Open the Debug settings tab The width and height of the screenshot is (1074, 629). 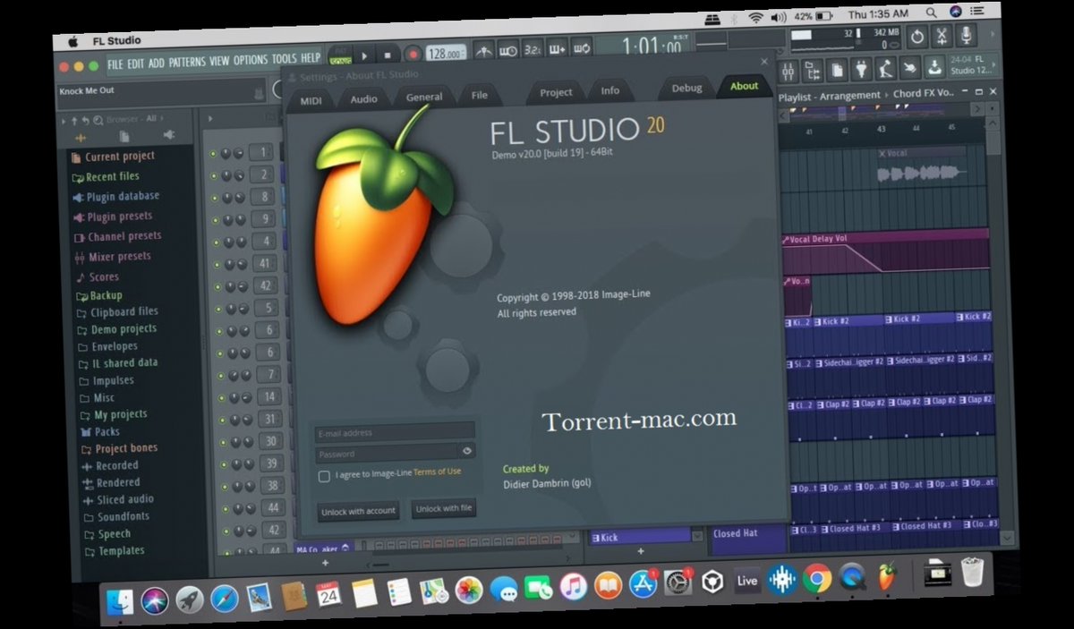click(x=687, y=88)
